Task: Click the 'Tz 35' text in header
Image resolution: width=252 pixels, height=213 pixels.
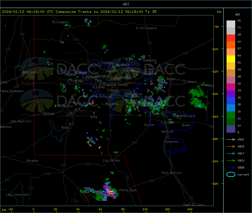Action: (151, 12)
